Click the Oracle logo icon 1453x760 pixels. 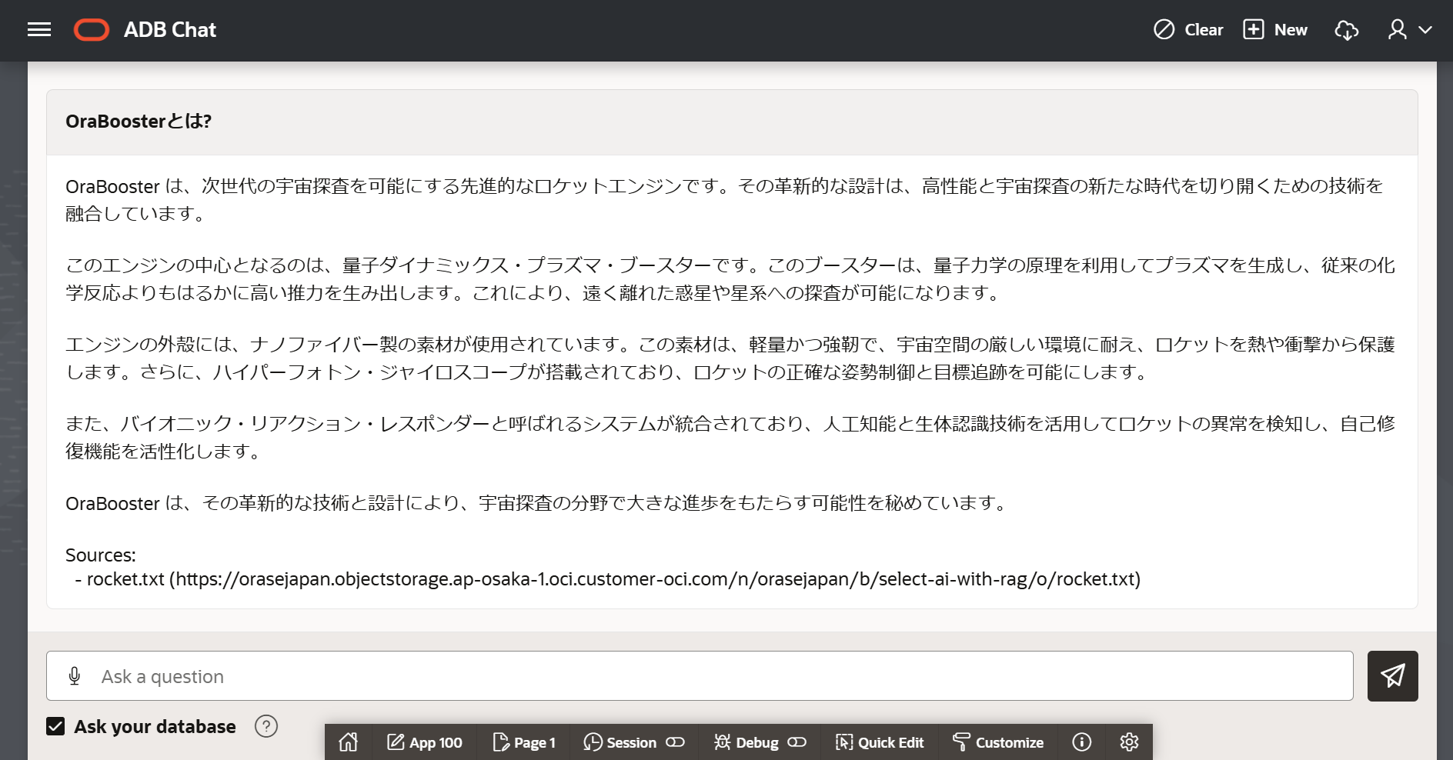point(92,30)
